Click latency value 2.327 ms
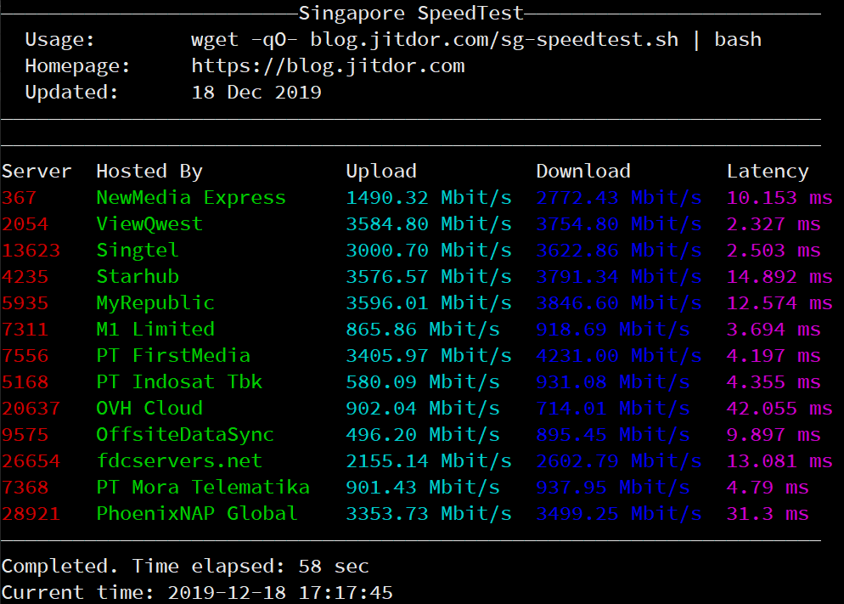Viewport: 844px width, 604px height. pyautogui.click(x=774, y=224)
